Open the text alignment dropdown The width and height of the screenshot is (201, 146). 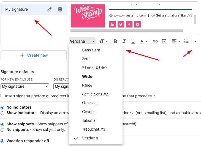point(176,41)
